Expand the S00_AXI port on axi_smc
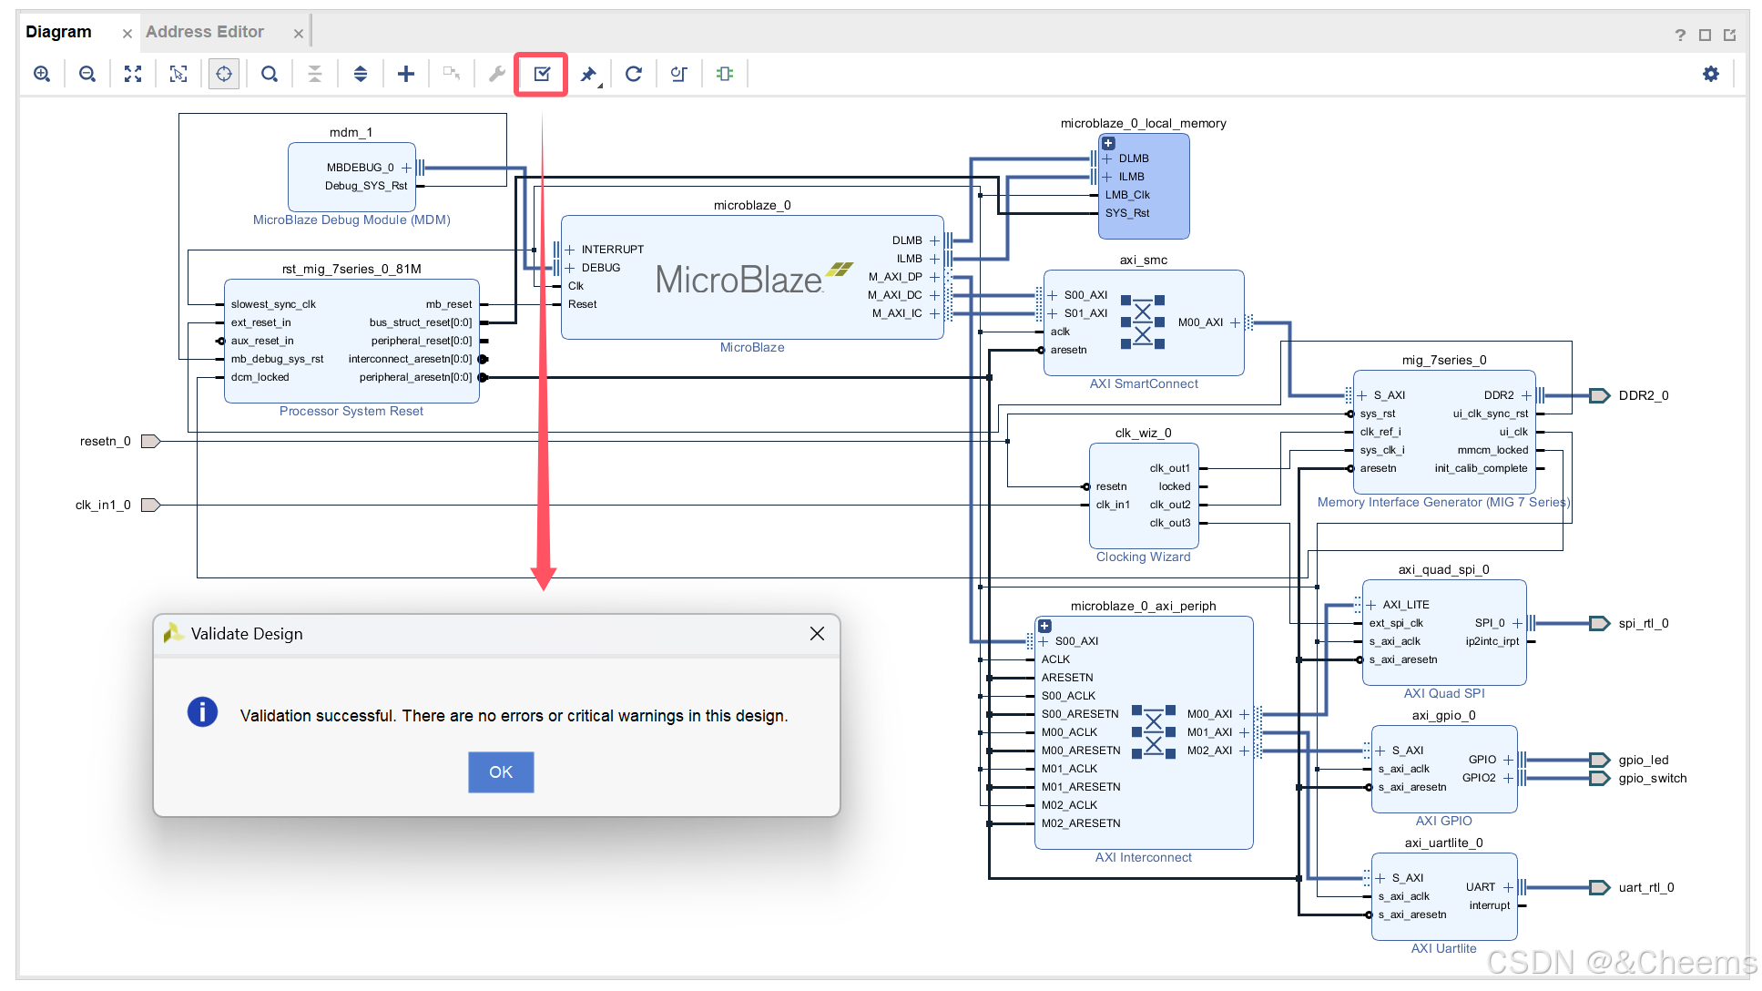This screenshot has width=1762, height=991. [x=1053, y=295]
